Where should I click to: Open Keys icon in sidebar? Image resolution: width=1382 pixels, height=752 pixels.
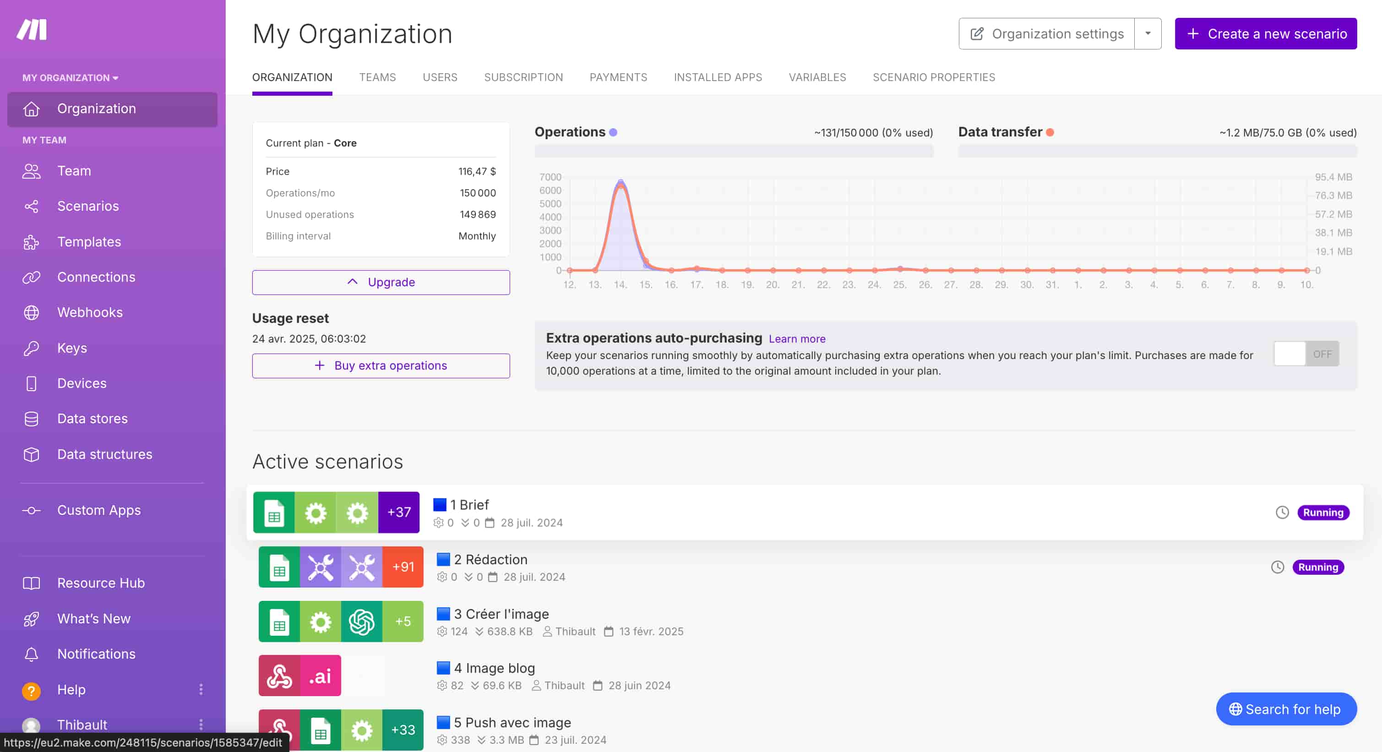click(31, 349)
